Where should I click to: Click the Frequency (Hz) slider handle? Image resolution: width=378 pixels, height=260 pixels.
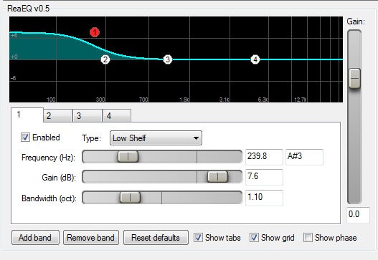pos(128,156)
